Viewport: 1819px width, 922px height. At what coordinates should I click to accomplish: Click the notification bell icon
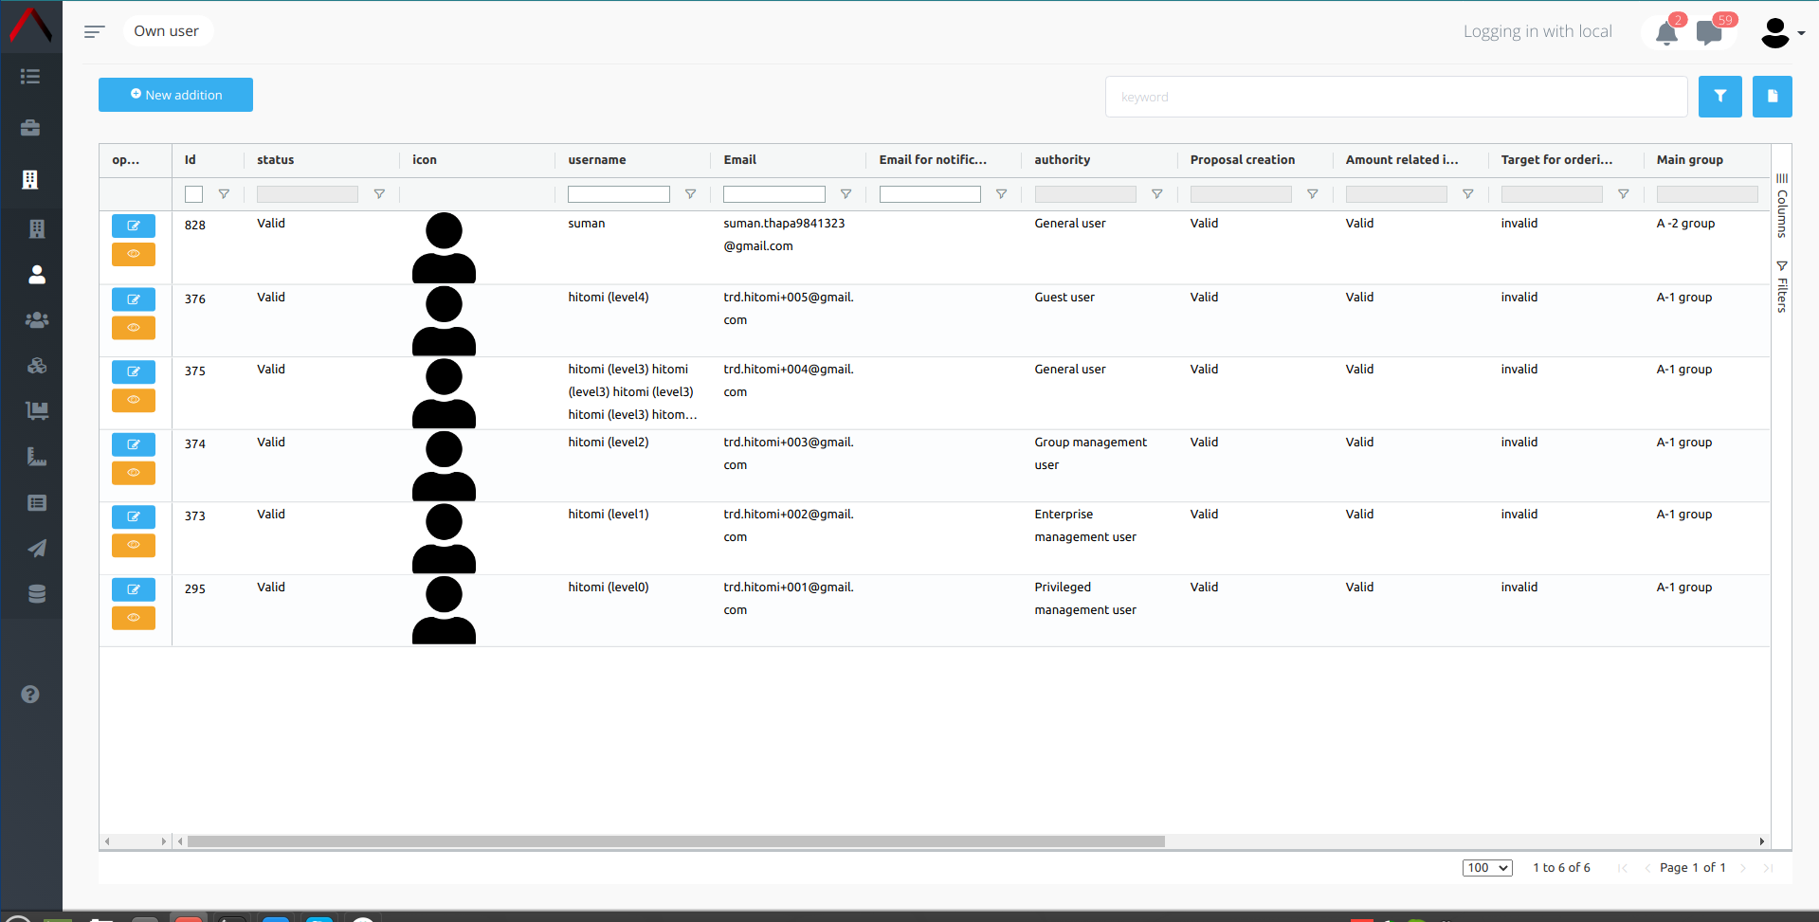1665,33
